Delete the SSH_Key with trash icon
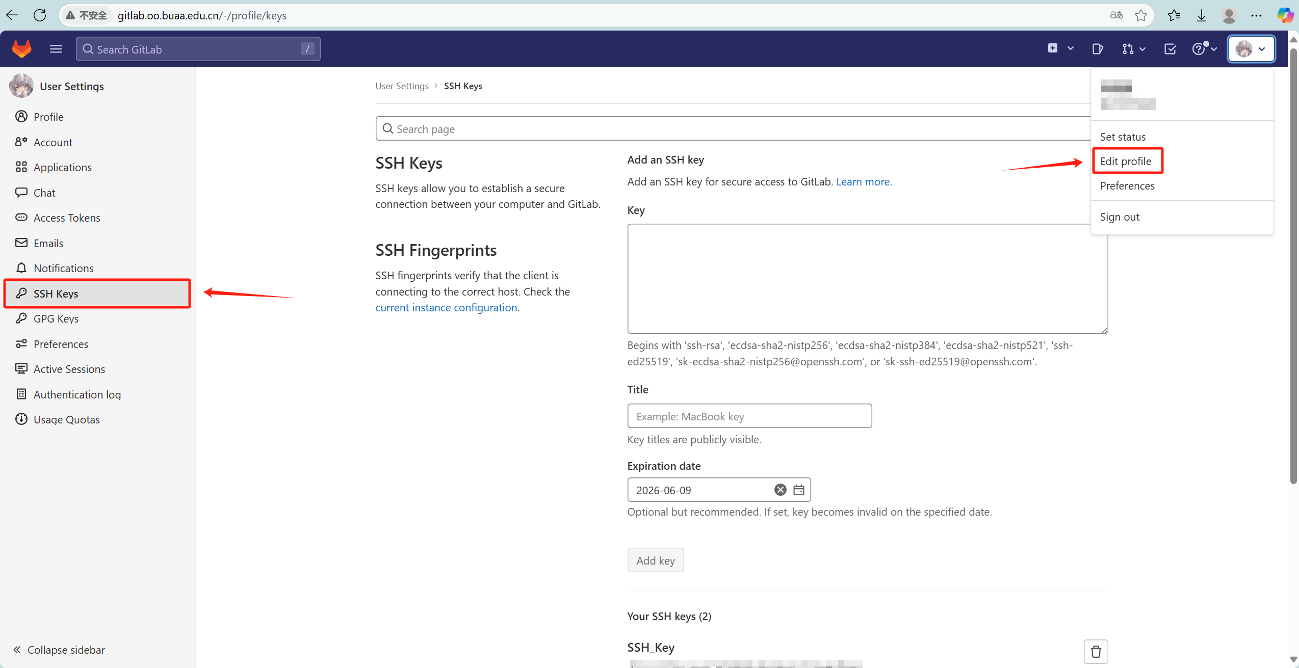 tap(1096, 651)
